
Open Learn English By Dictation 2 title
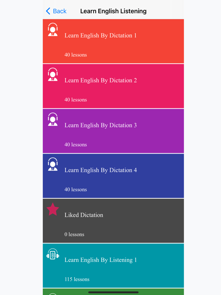[x=101, y=80]
